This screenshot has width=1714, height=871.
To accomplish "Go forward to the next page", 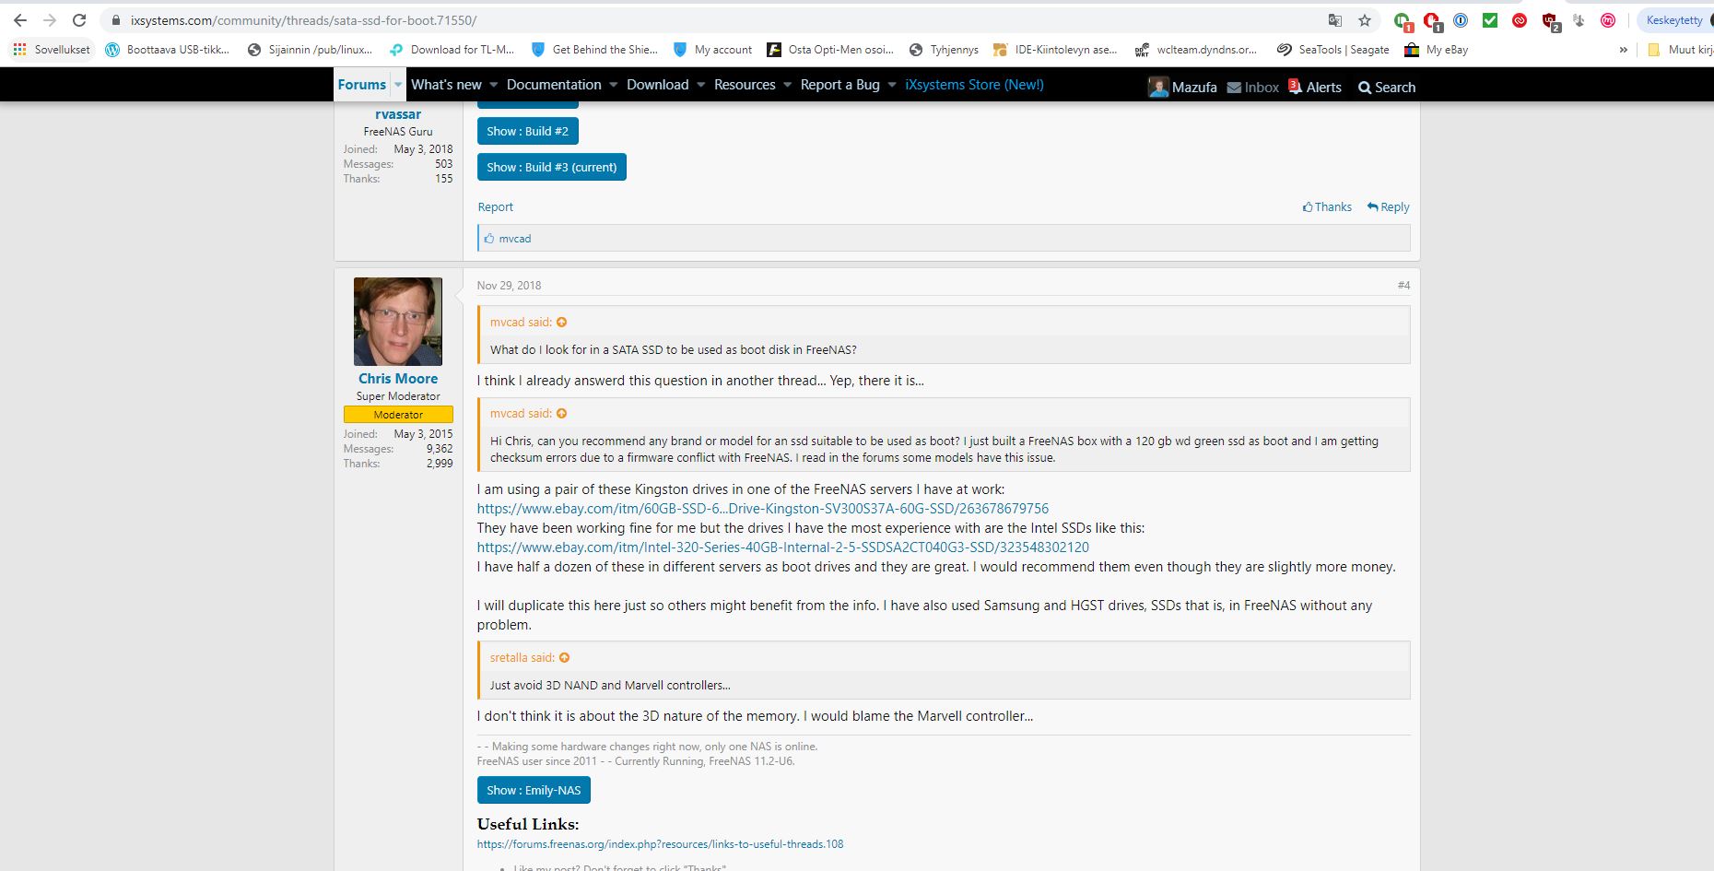I will coord(50,20).
